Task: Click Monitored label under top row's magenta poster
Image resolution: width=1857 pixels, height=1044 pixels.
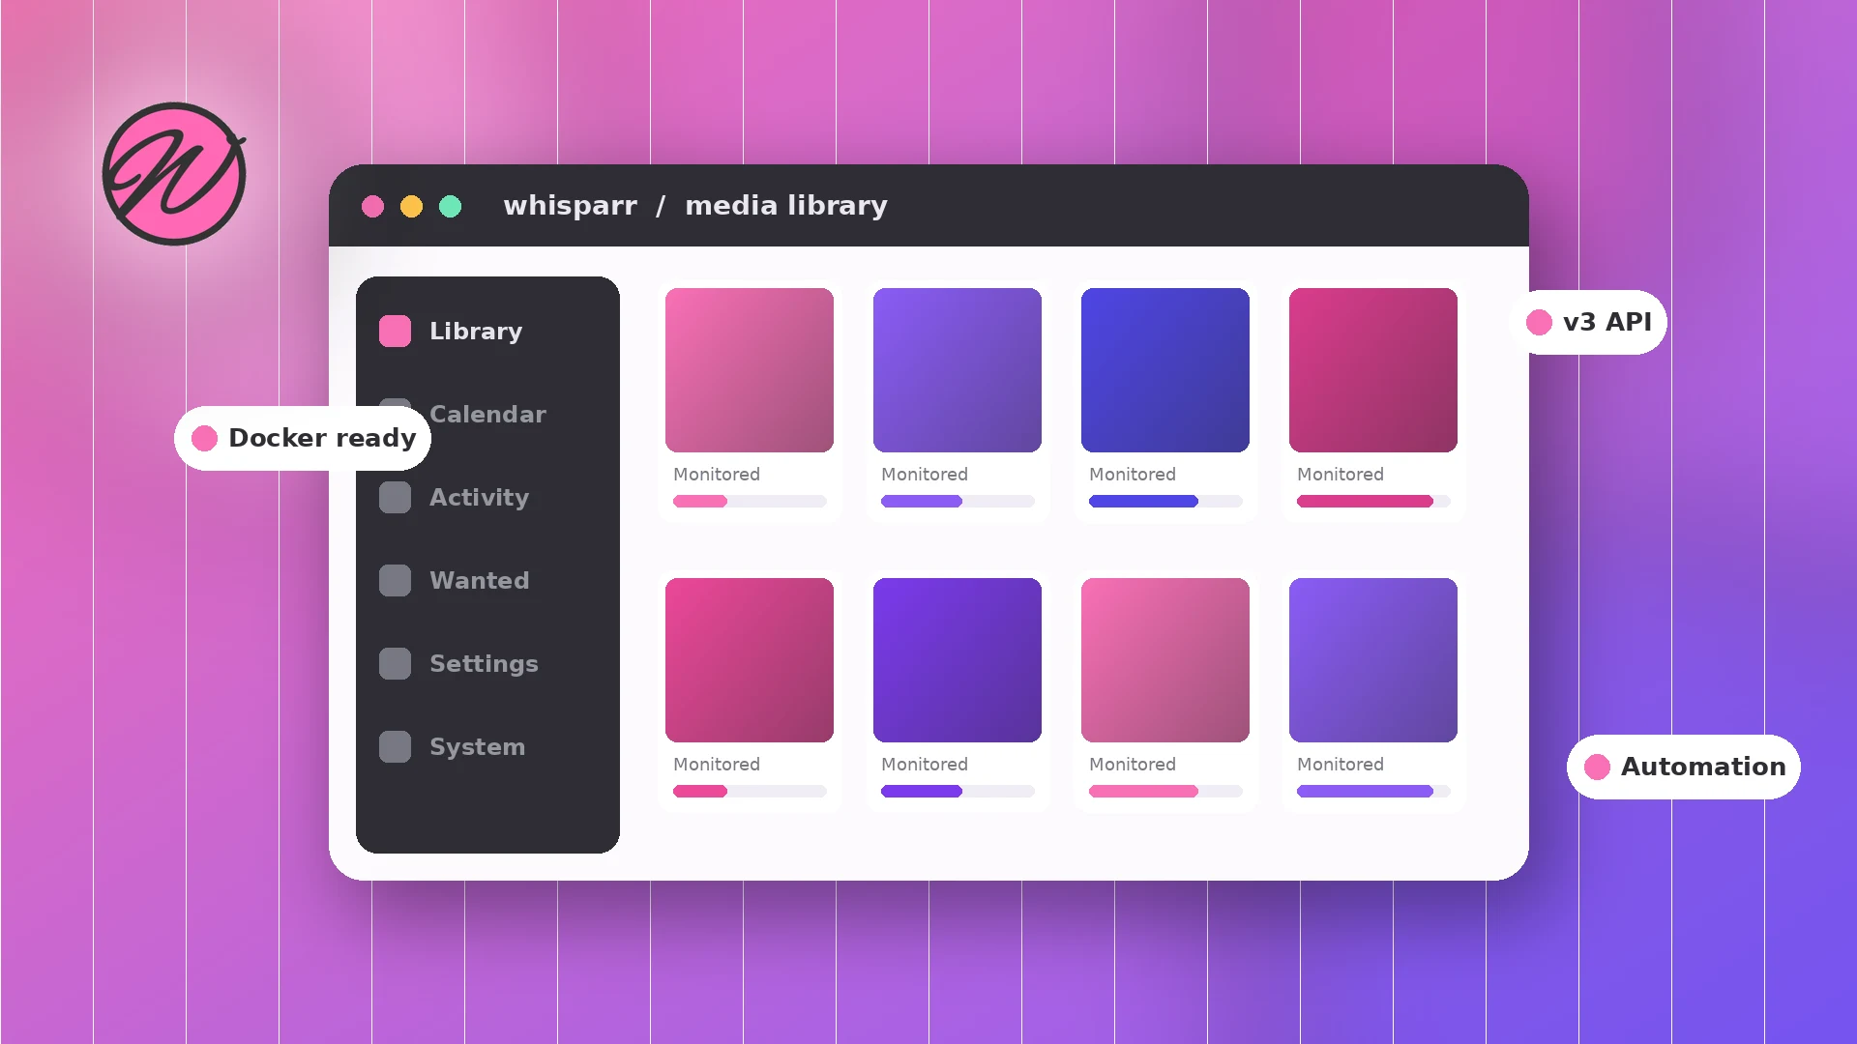Action: tap(1341, 474)
